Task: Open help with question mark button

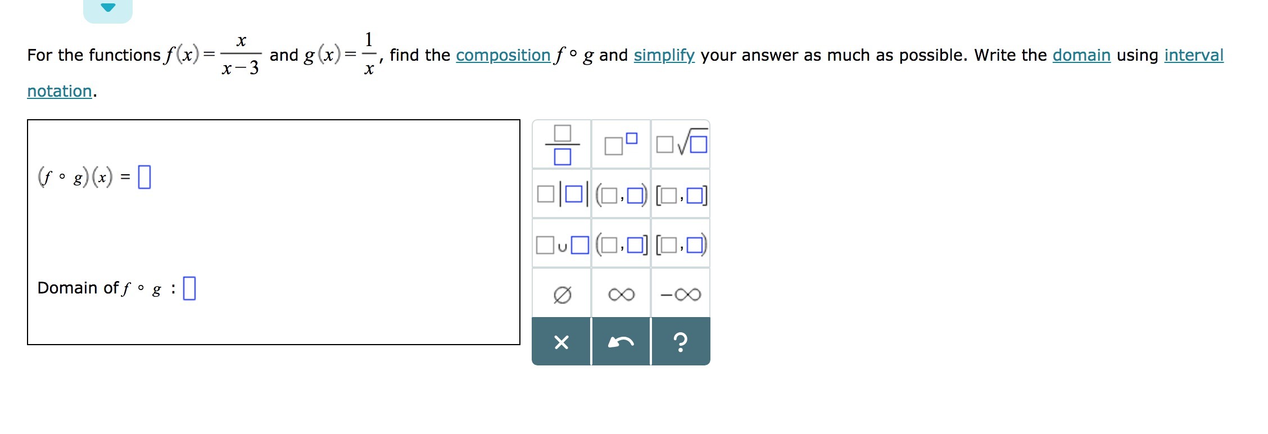Action: (x=681, y=342)
